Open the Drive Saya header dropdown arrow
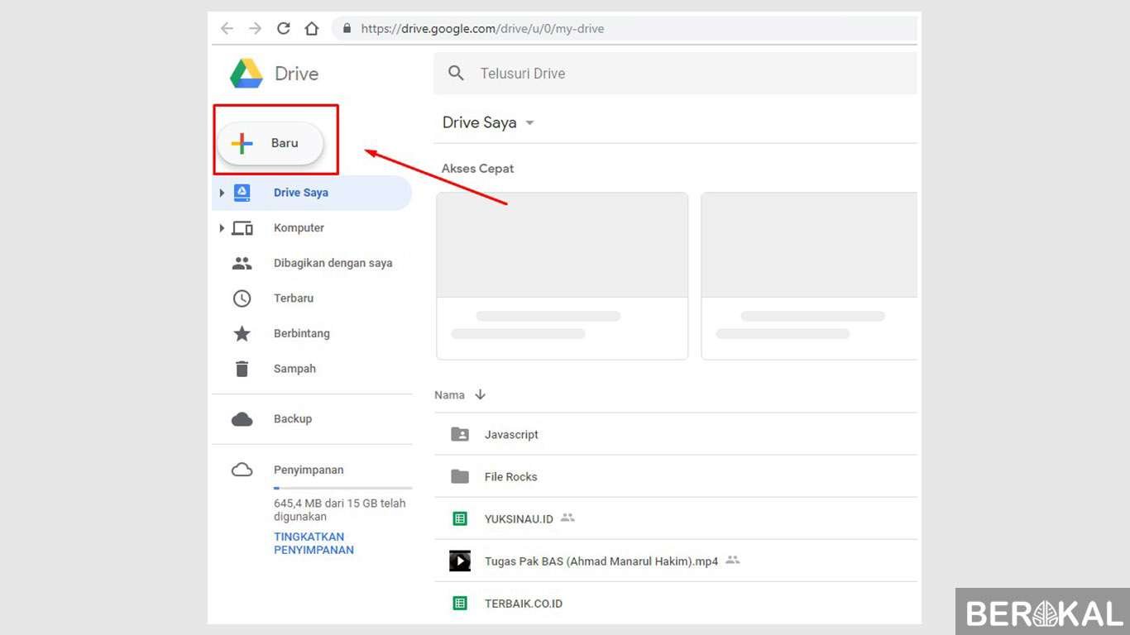This screenshot has width=1130, height=635. pos(529,123)
